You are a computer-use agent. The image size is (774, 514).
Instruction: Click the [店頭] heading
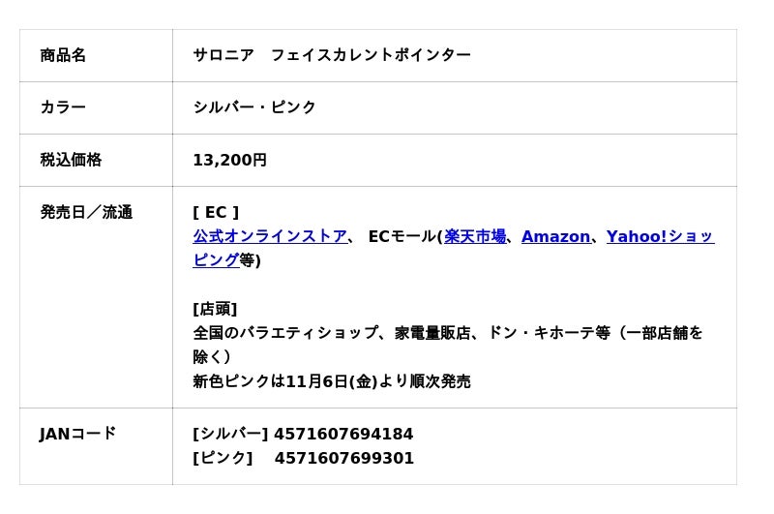(215, 309)
